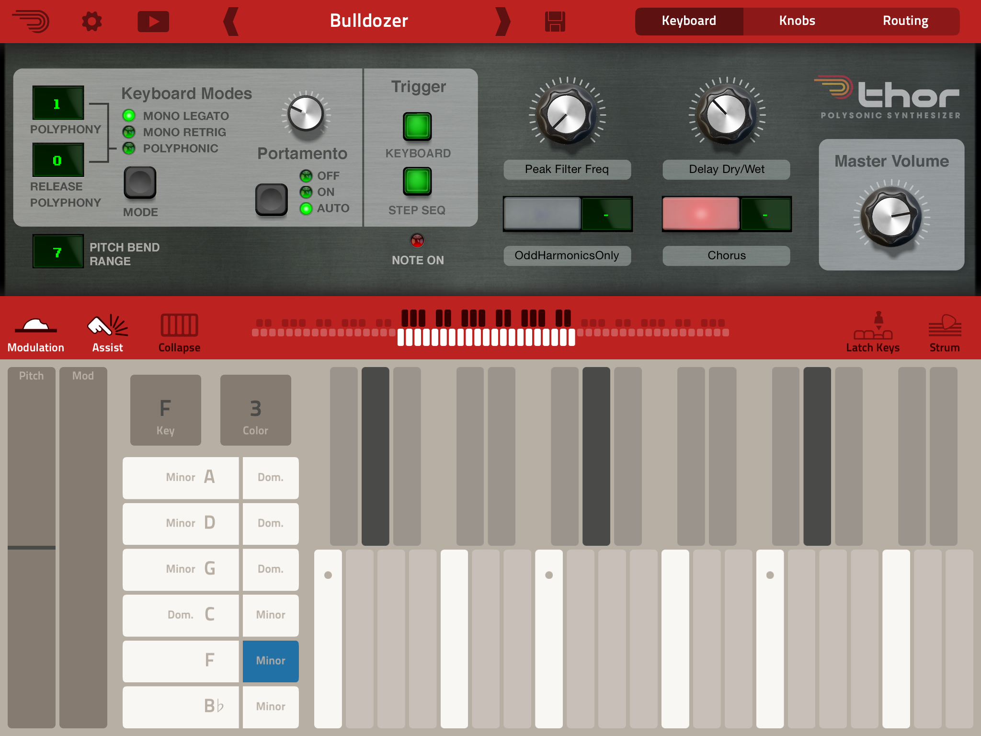Switch A chord to Dom.

point(271,478)
